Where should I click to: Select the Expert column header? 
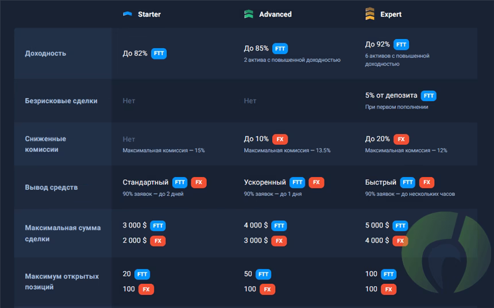click(391, 14)
